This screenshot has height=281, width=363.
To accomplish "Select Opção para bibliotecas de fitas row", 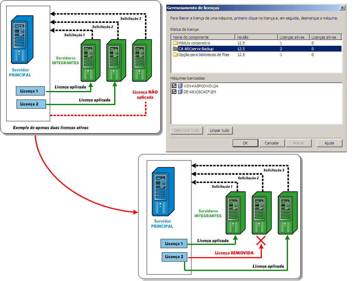I will pyautogui.click(x=256, y=55).
